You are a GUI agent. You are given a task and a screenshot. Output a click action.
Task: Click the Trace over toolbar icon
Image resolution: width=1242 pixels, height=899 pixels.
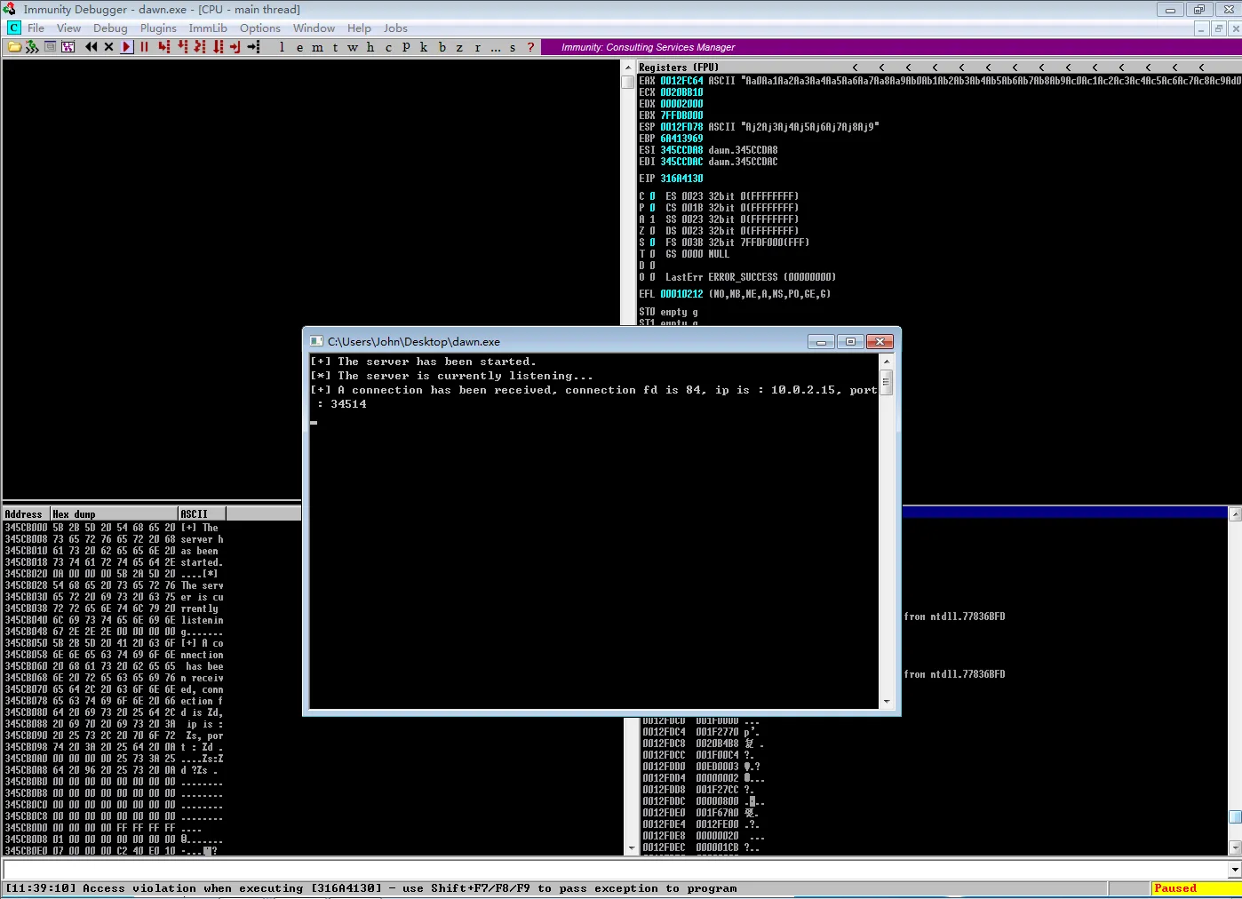pyautogui.click(x=218, y=47)
